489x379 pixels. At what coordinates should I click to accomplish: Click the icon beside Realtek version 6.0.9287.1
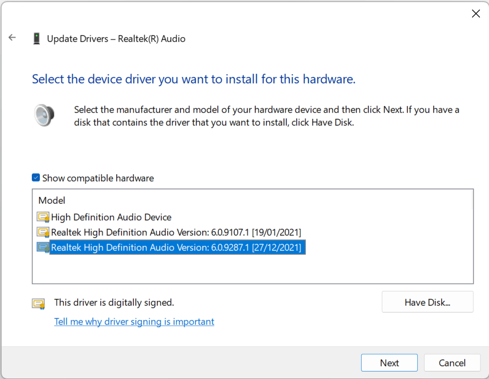coord(43,247)
